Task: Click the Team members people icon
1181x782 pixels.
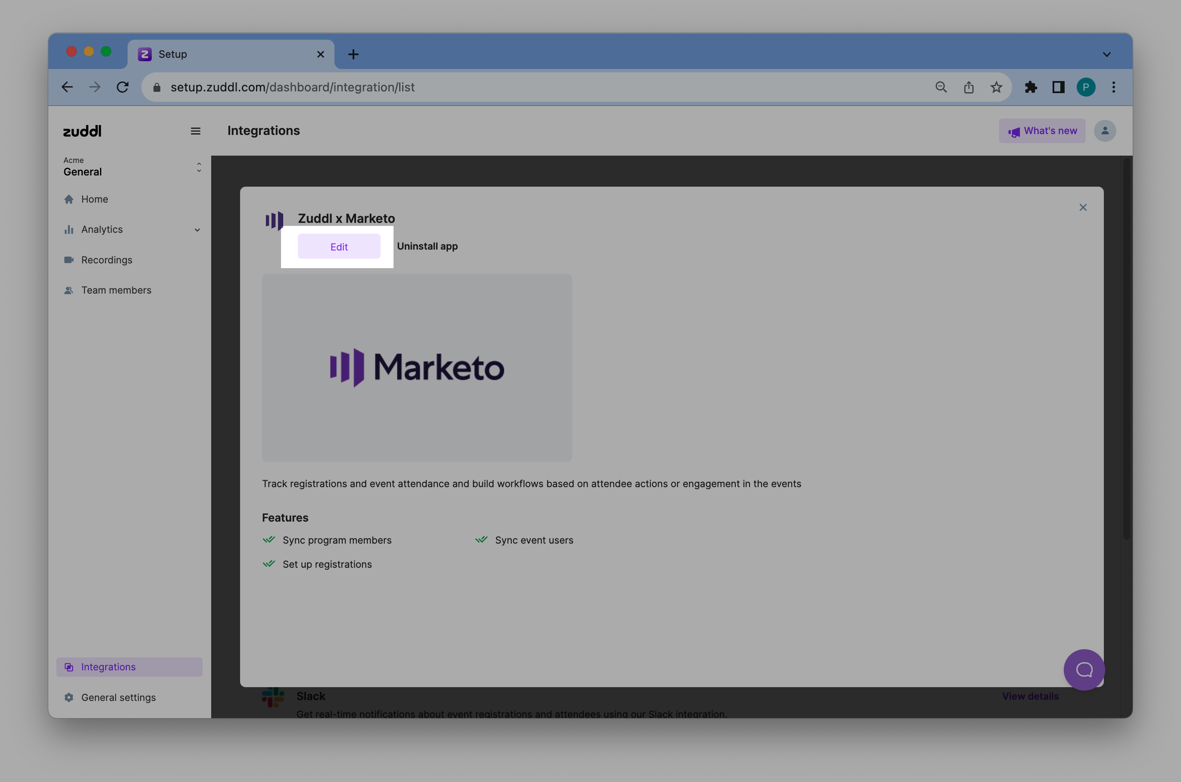Action: tap(69, 290)
